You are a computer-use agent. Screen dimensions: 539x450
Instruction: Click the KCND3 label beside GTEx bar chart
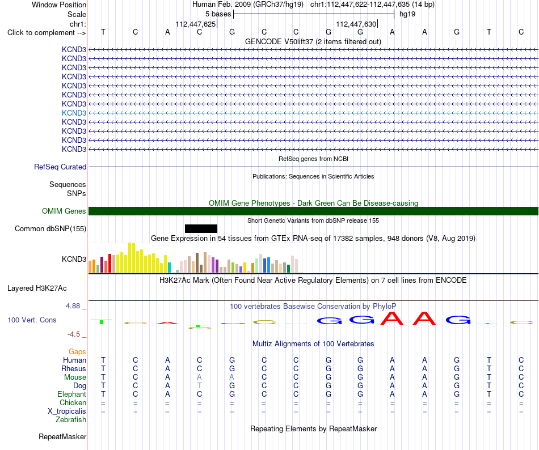tap(74, 259)
